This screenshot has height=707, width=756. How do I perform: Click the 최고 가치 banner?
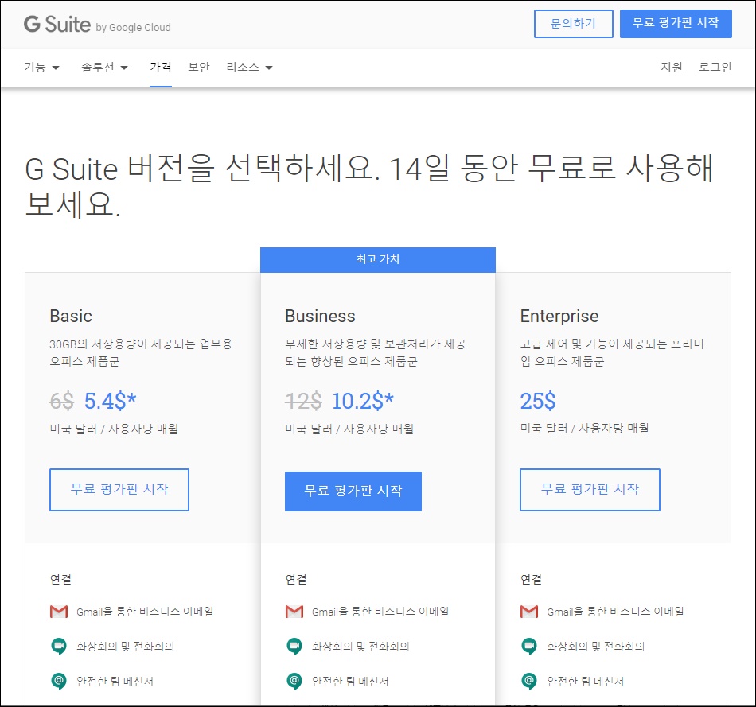tap(378, 260)
